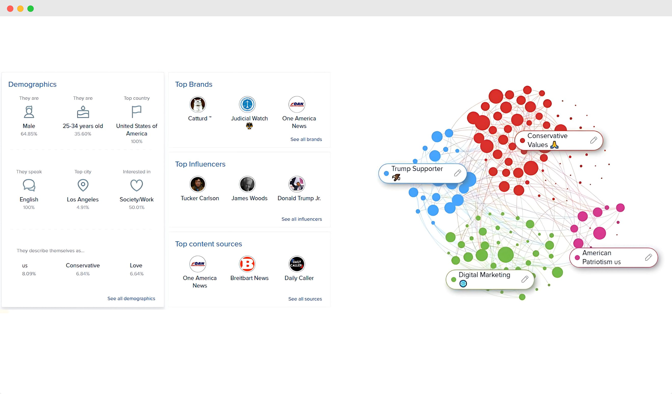Edit the American Patriotism label with pencil icon

pos(649,257)
